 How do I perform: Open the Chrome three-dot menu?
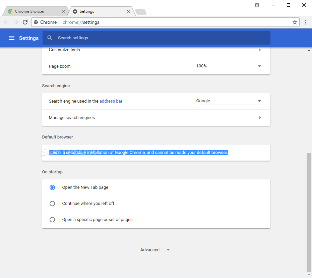[306, 22]
